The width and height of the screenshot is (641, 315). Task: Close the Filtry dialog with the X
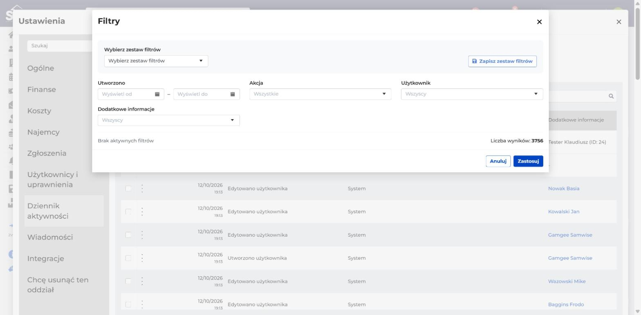[x=539, y=22]
